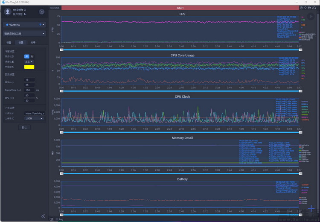This screenshot has height=222, width=320.
Task: Open the test application selection dropdown
Action: (24, 33)
